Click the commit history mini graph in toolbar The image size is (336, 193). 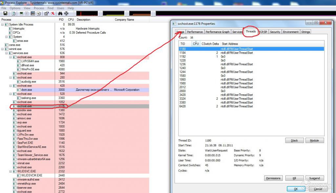click(114, 13)
